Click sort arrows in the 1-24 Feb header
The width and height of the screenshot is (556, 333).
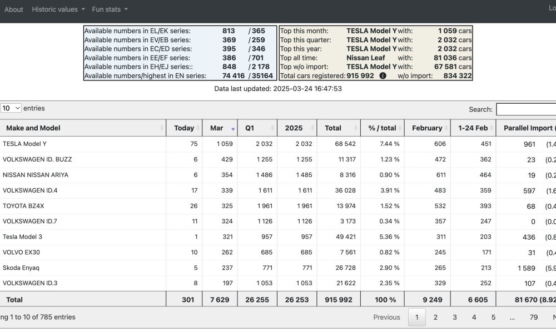click(x=492, y=128)
